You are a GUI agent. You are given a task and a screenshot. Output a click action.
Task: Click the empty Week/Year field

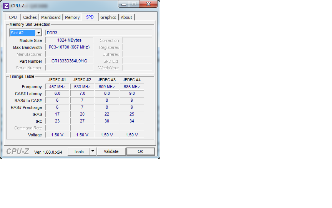pos(137,68)
